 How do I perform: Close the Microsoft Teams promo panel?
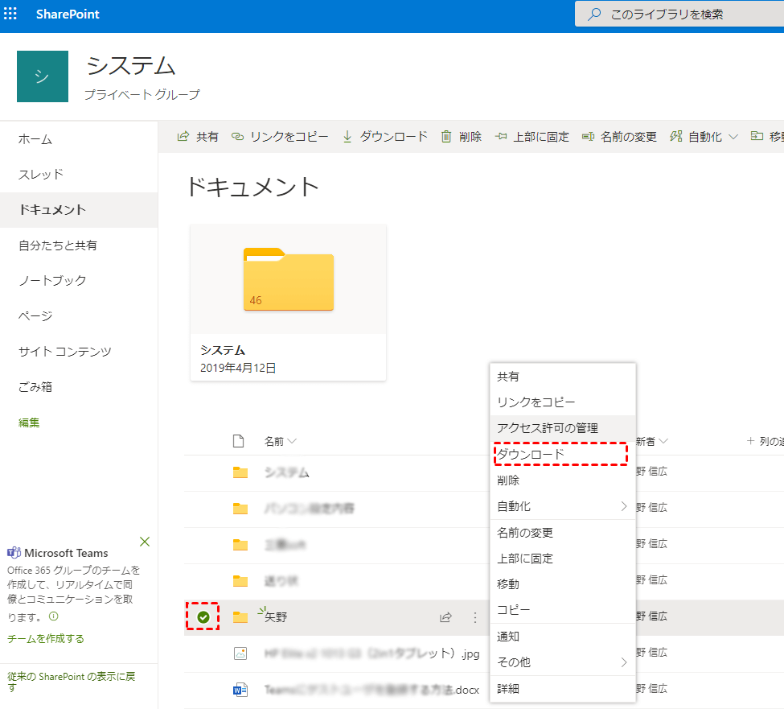pos(145,542)
